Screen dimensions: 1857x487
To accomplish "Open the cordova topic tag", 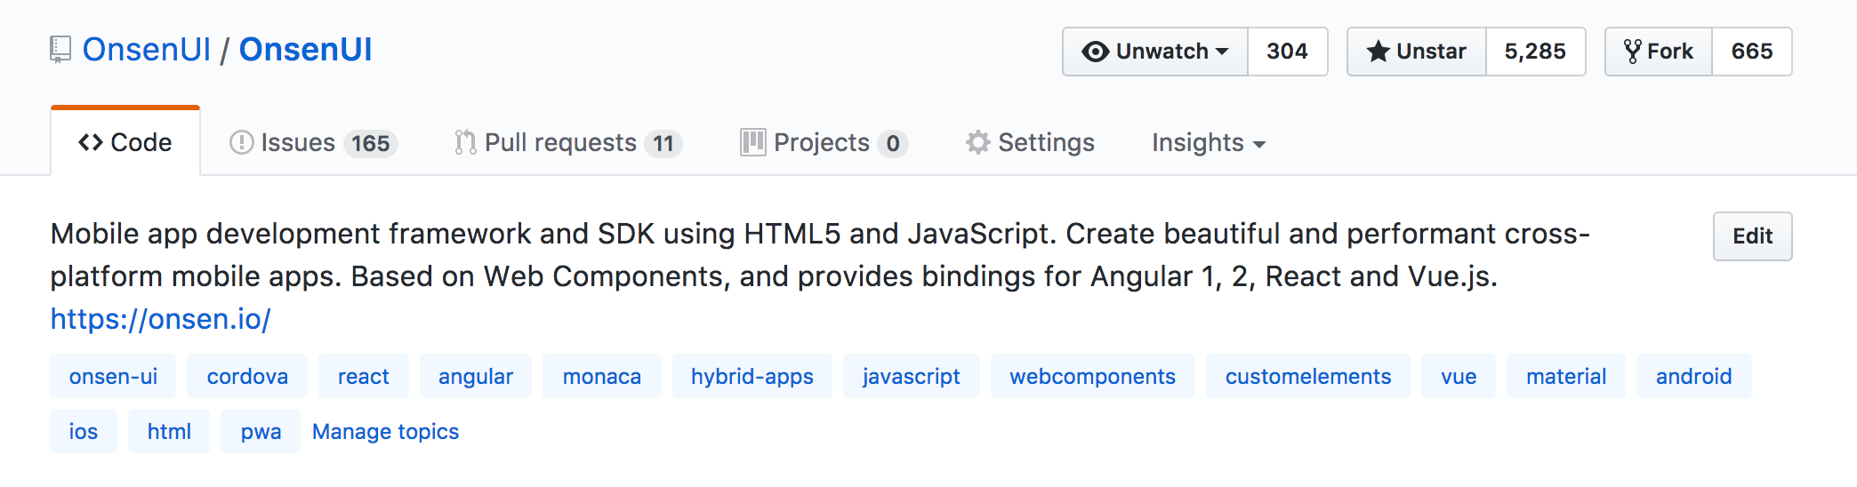I will tap(247, 376).
